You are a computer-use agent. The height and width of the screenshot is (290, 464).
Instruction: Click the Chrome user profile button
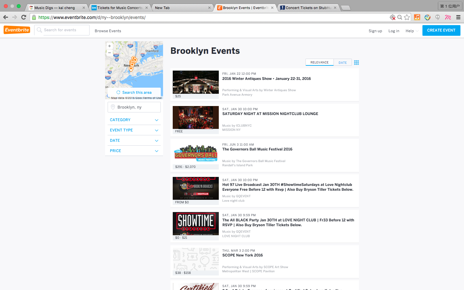point(450,6)
